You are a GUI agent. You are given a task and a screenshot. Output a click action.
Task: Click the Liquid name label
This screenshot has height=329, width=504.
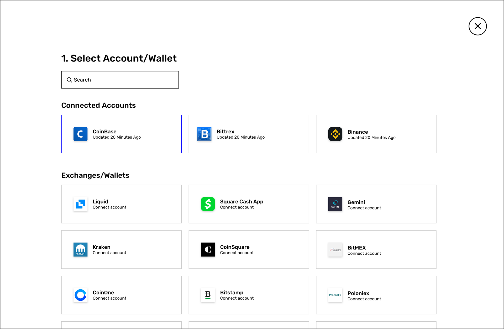coord(100,202)
